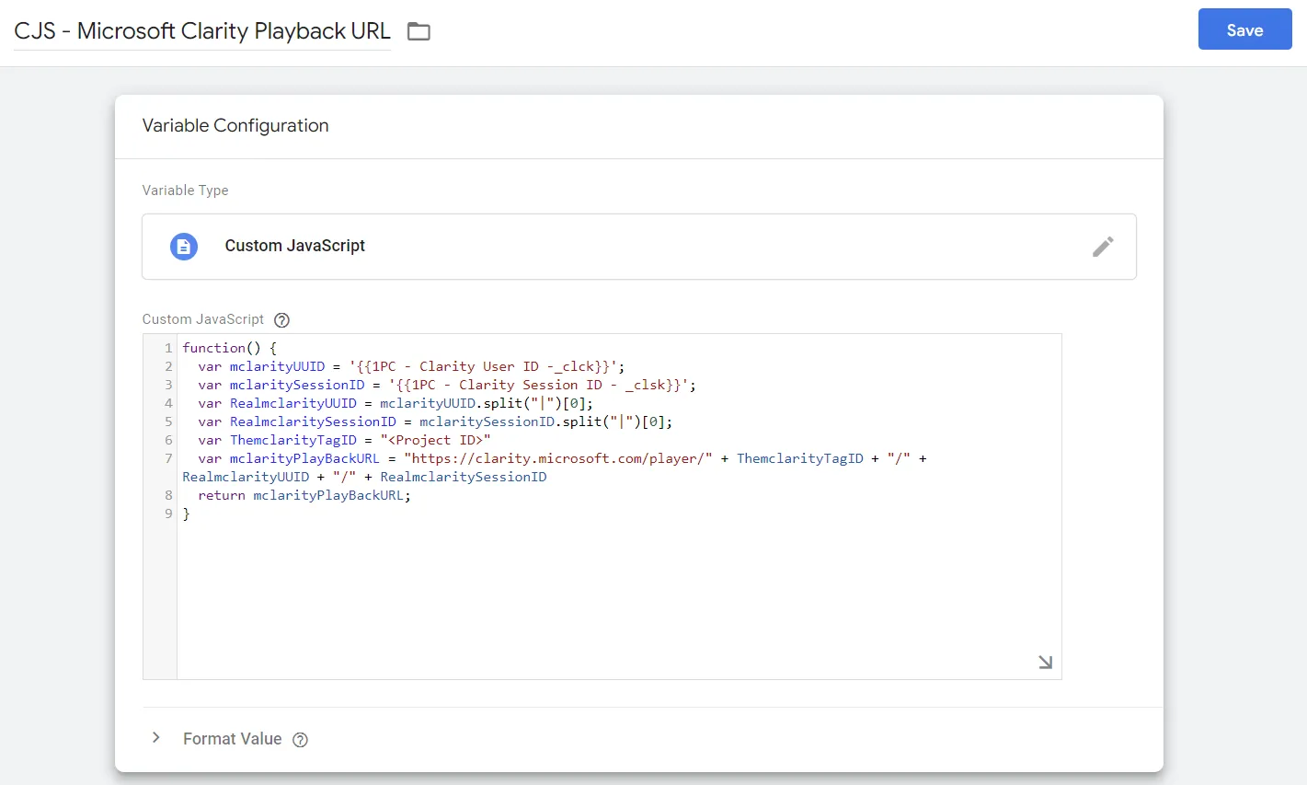This screenshot has width=1307, height=785.
Task: Click the pencil icon to edit variable type
Action: 1102,247
